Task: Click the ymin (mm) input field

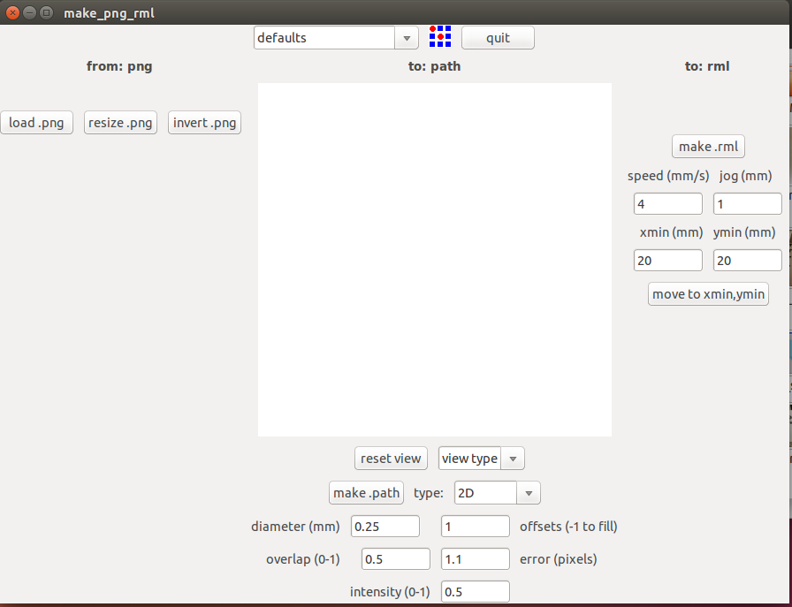Action: (748, 261)
